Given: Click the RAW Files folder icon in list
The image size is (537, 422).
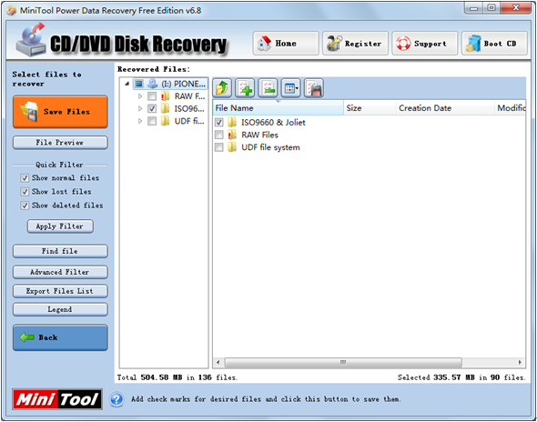Looking at the screenshot, I should coord(232,135).
